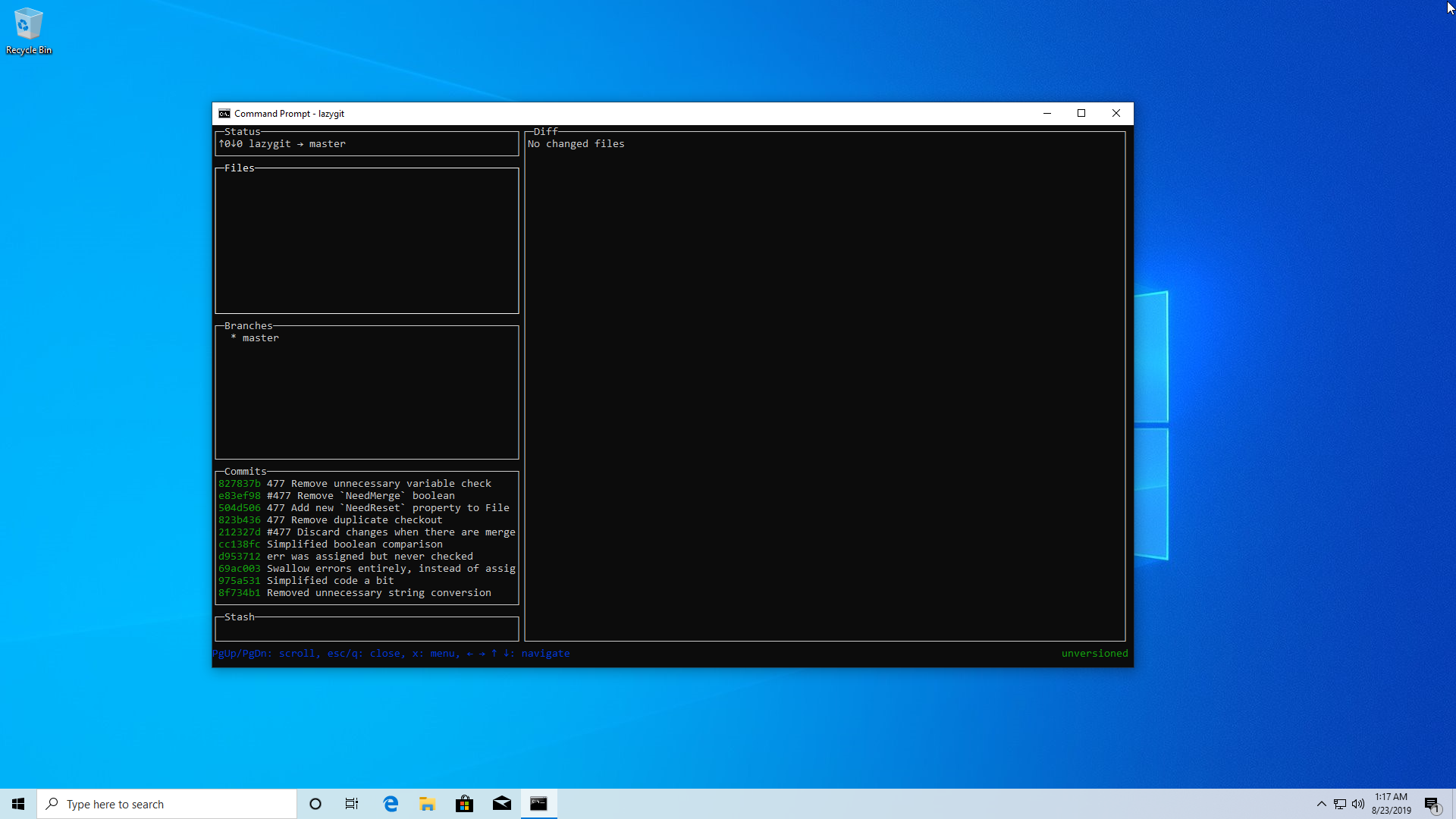The width and height of the screenshot is (1456, 819).
Task: Click the Status panel title
Action: click(243, 132)
